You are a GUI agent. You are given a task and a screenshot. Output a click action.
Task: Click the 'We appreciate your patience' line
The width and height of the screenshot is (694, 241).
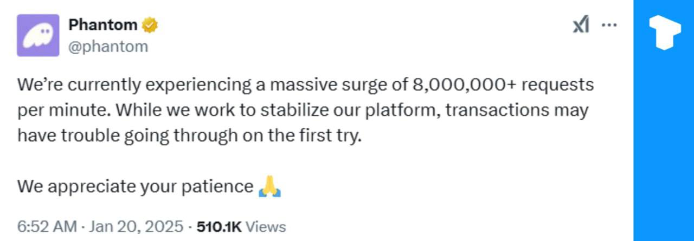click(x=136, y=186)
